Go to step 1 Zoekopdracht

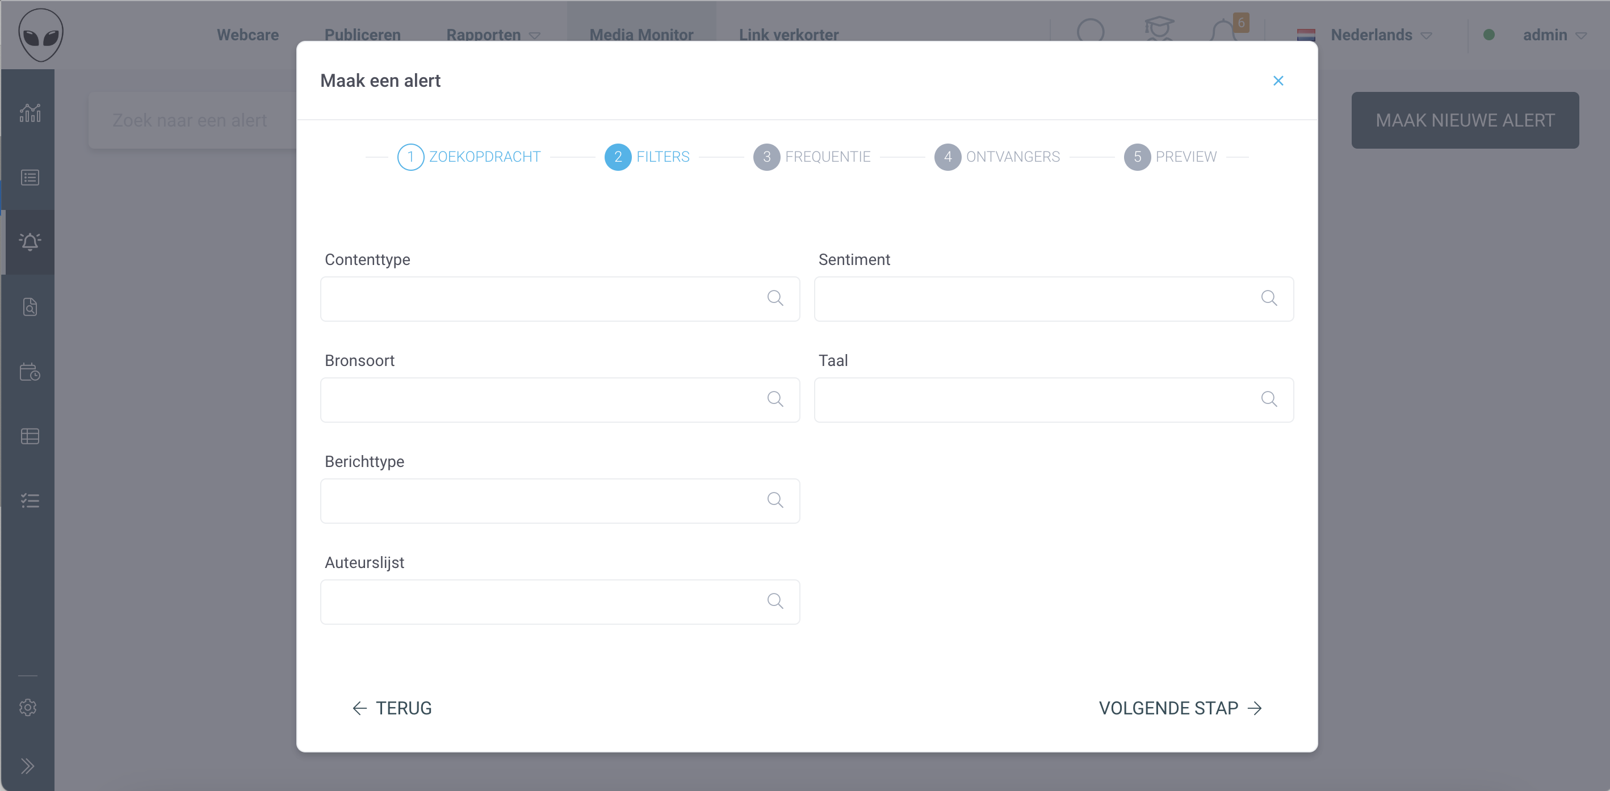469,157
